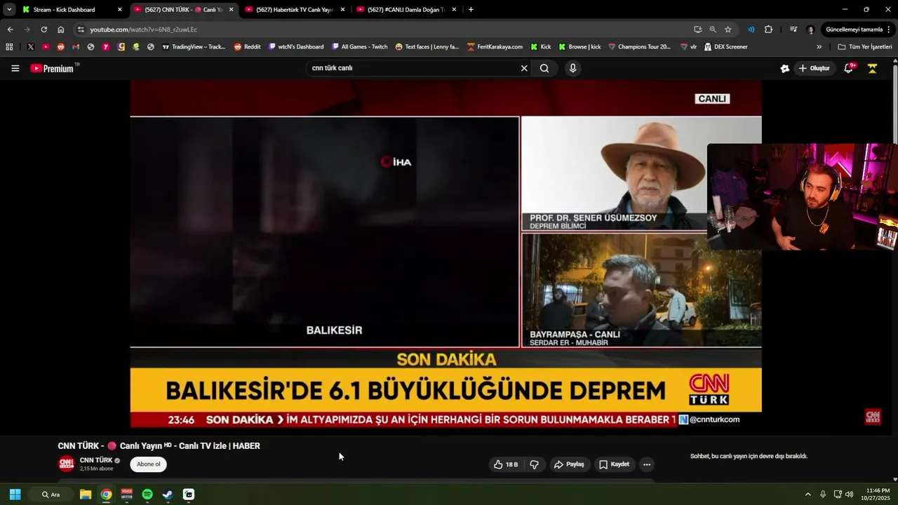Open the Oluştur create button
Screen dimensions: 898x505
coord(814,68)
